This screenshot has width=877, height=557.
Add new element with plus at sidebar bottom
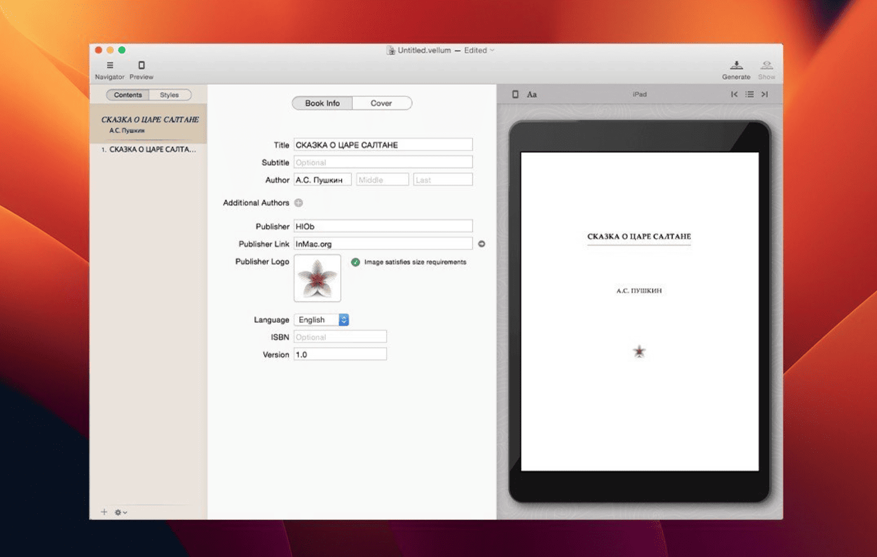click(x=104, y=512)
